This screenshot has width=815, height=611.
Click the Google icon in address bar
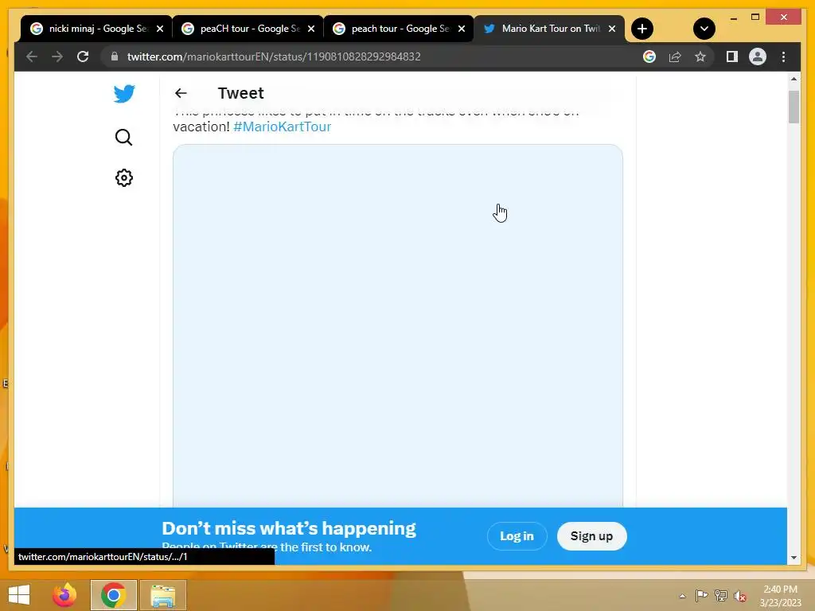coord(649,56)
